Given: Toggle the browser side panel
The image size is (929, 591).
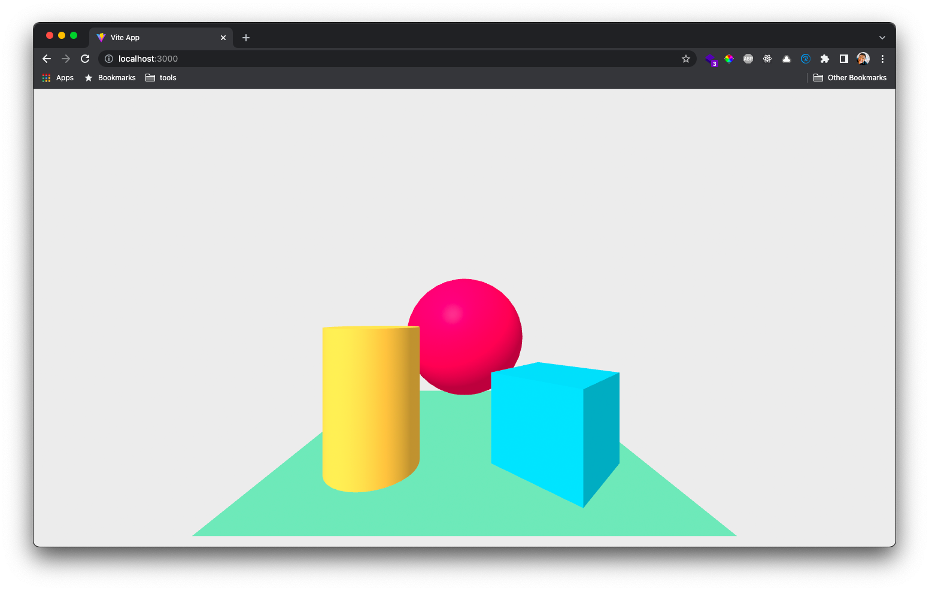Looking at the screenshot, I should tap(844, 59).
